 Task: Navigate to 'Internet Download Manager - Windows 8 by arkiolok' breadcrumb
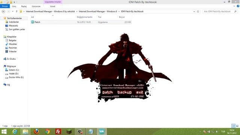pos(50,12)
